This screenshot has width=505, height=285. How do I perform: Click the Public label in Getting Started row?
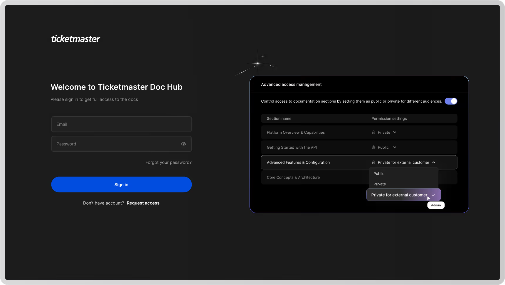(383, 147)
